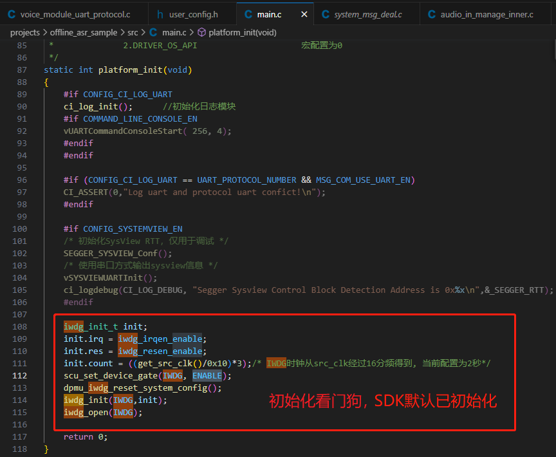Expand the src breadcrumb segment
This screenshot has height=457, width=556.
coord(134,32)
